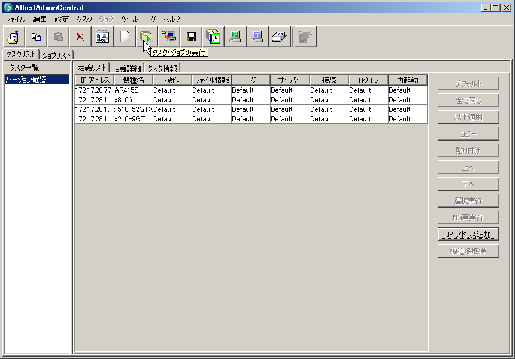Click the 機種名取得 button
The image size is (515, 359).
[x=468, y=251]
